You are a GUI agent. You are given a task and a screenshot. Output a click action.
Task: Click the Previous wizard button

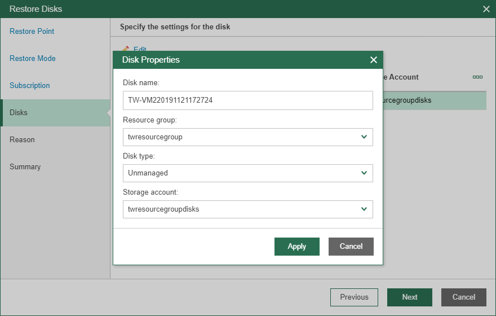pos(354,297)
